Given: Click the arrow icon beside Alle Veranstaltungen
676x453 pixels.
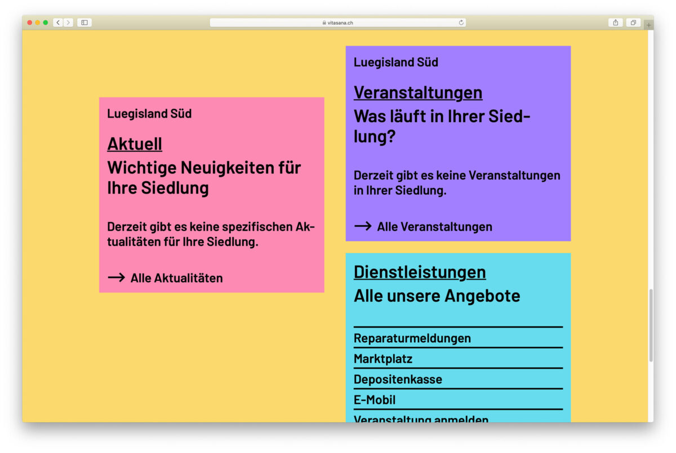Looking at the screenshot, I should (x=363, y=226).
